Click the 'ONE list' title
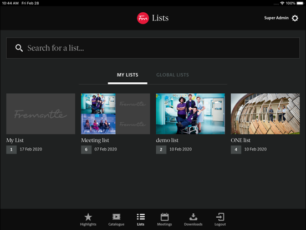Viewport: 306px width, 230px height. pyautogui.click(x=241, y=140)
